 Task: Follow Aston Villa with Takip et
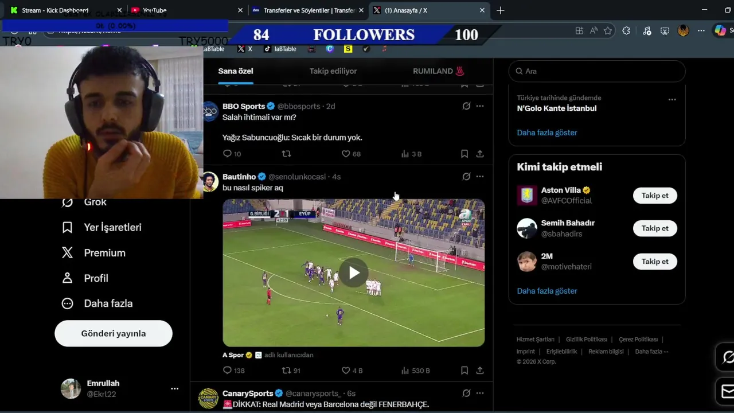655,196
